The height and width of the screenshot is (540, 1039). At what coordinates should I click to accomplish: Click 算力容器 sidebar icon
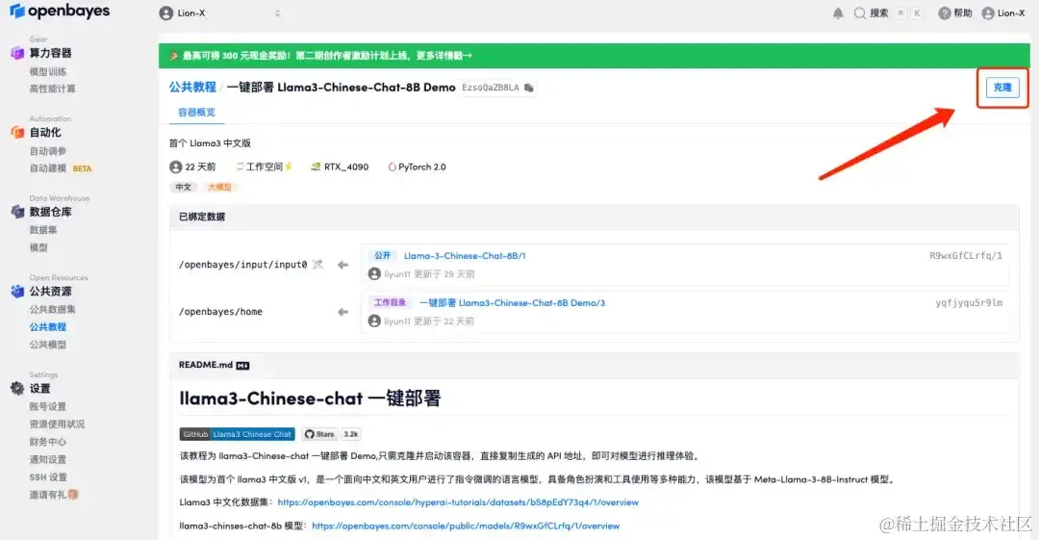[17, 53]
